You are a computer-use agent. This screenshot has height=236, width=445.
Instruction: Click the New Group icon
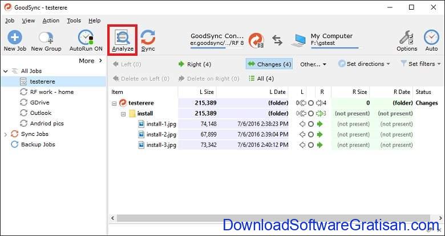(46, 38)
